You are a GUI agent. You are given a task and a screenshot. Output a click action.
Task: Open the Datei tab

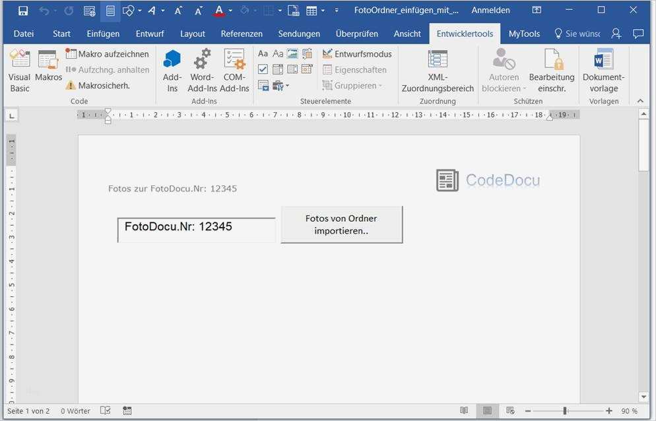tap(24, 34)
